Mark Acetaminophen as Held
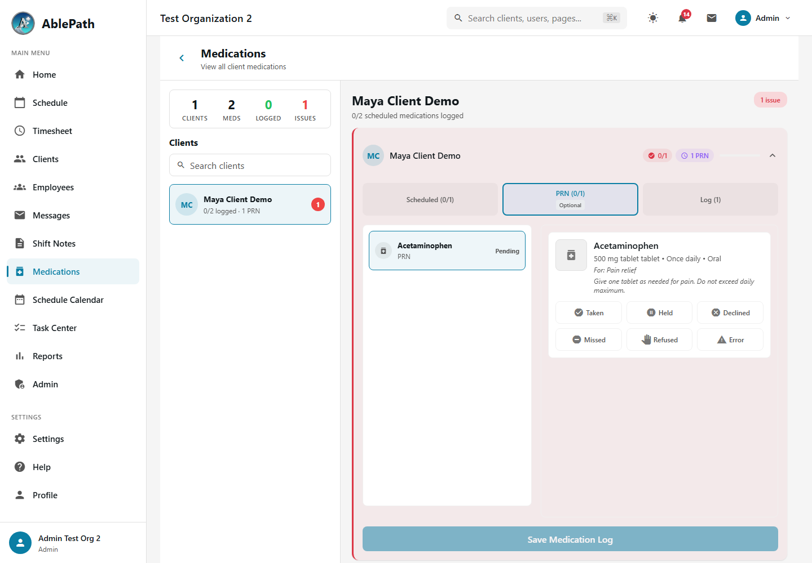Screen dimensions: 812x563 659,312
